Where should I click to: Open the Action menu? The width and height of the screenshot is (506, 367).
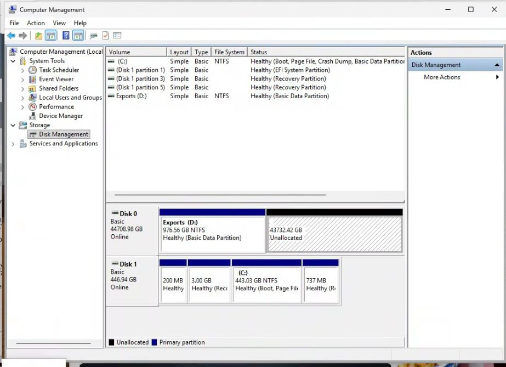36,23
